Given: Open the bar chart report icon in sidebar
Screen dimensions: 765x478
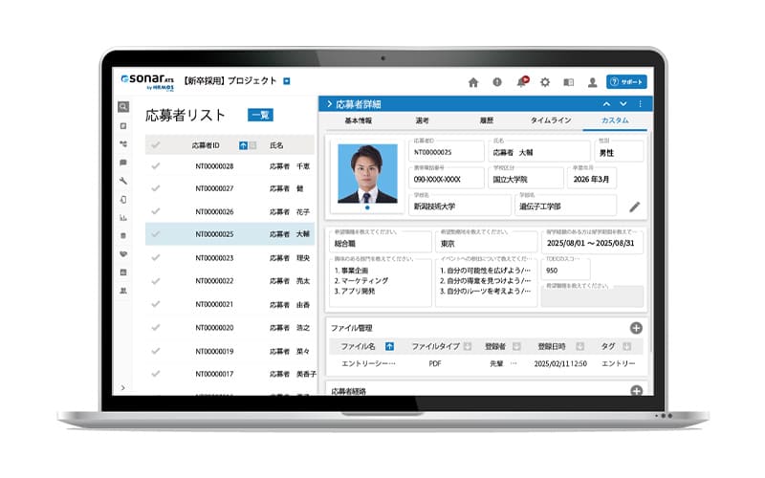Looking at the screenshot, I should point(123,218).
